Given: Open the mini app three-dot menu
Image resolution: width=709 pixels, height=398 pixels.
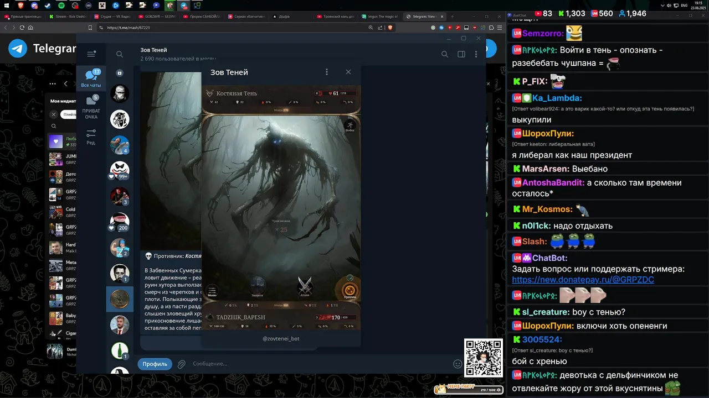Looking at the screenshot, I should 327,72.
